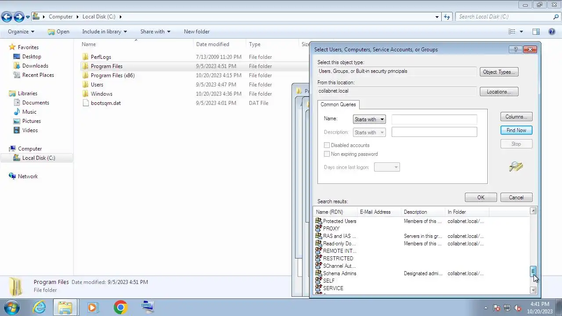Open Windows Media Player from taskbar
The height and width of the screenshot is (316, 562).
pyautogui.click(x=93, y=307)
